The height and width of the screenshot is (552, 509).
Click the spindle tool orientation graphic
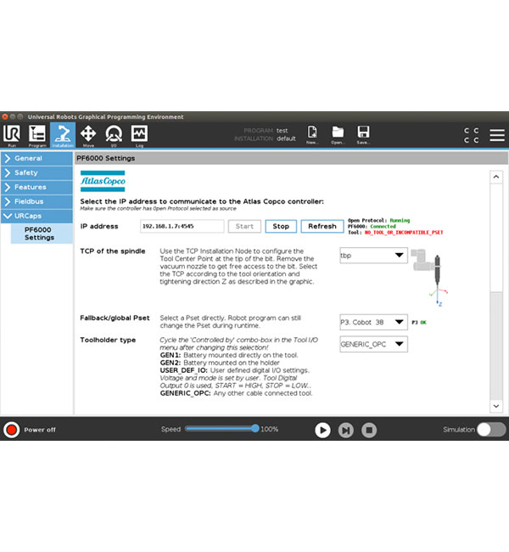click(429, 278)
